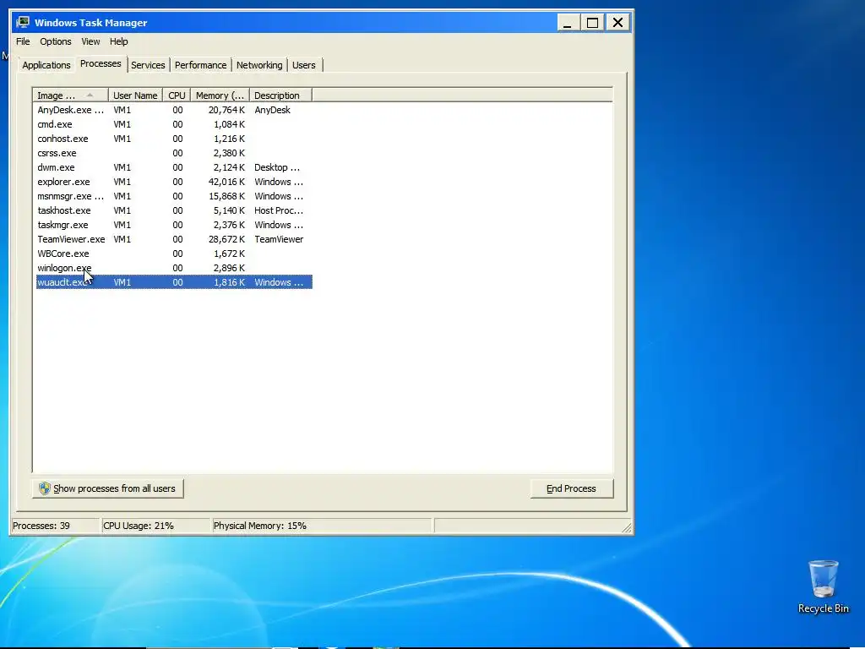The height and width of the screenshot is (649, 865).
Task: Click the TeamViewer description cell
Action: [279, 239]
